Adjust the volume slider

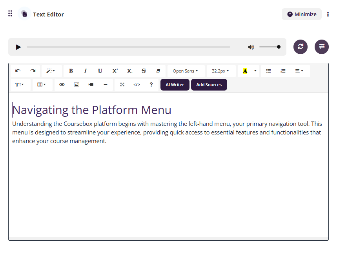[x=270, y=47]
